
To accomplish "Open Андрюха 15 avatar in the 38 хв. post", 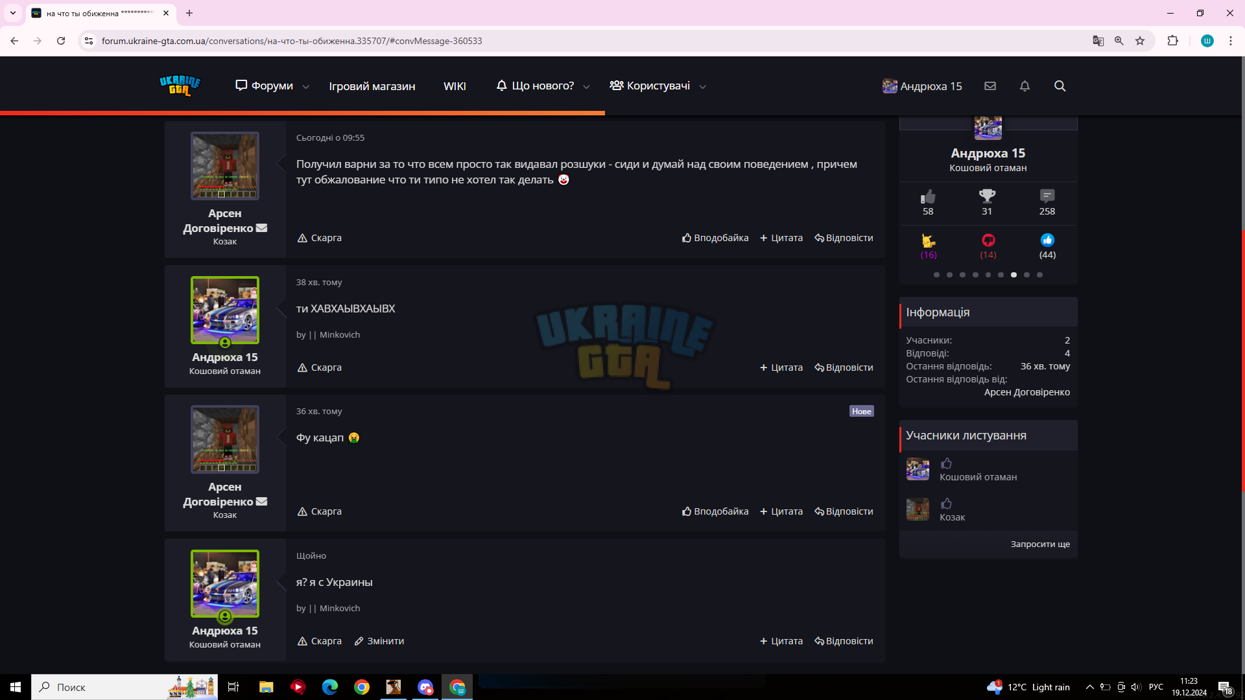I will tap(225, 310).
